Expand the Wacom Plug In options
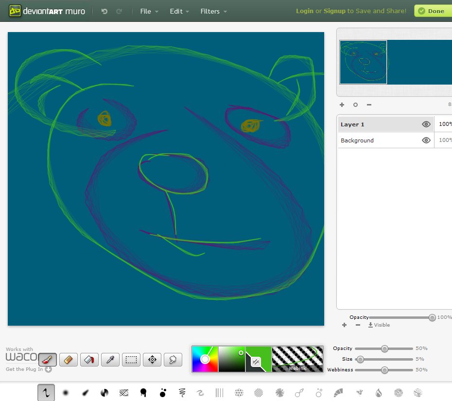The image size is (452, 401). tap(49, 369)
